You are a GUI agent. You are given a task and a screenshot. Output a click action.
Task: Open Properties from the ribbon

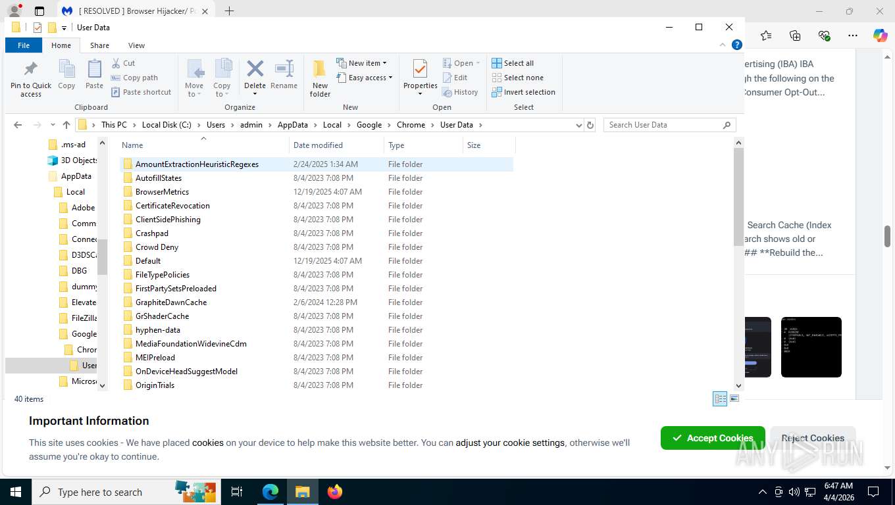pyautogui.click(x=421, y=78)
